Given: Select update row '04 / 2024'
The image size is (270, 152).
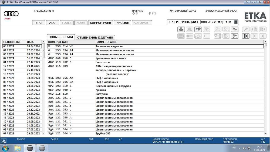Looking at the screenshot, I should 22,50.
